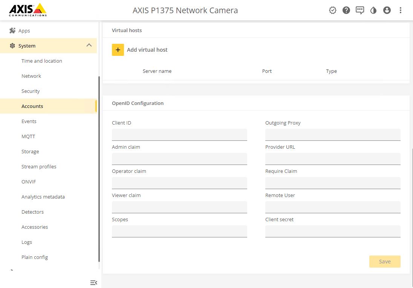The height and width of the screenshot is (288, 413).
Task: Click the System gear icon
Action: coord(12,46)
